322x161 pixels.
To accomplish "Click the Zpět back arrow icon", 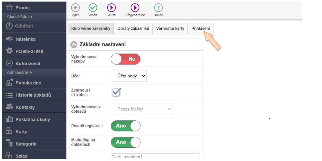I will (75, 8).
